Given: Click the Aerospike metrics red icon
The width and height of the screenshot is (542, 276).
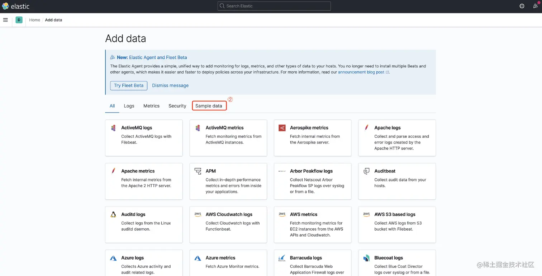Looking at the screenshot, I should tap(282, 128).
